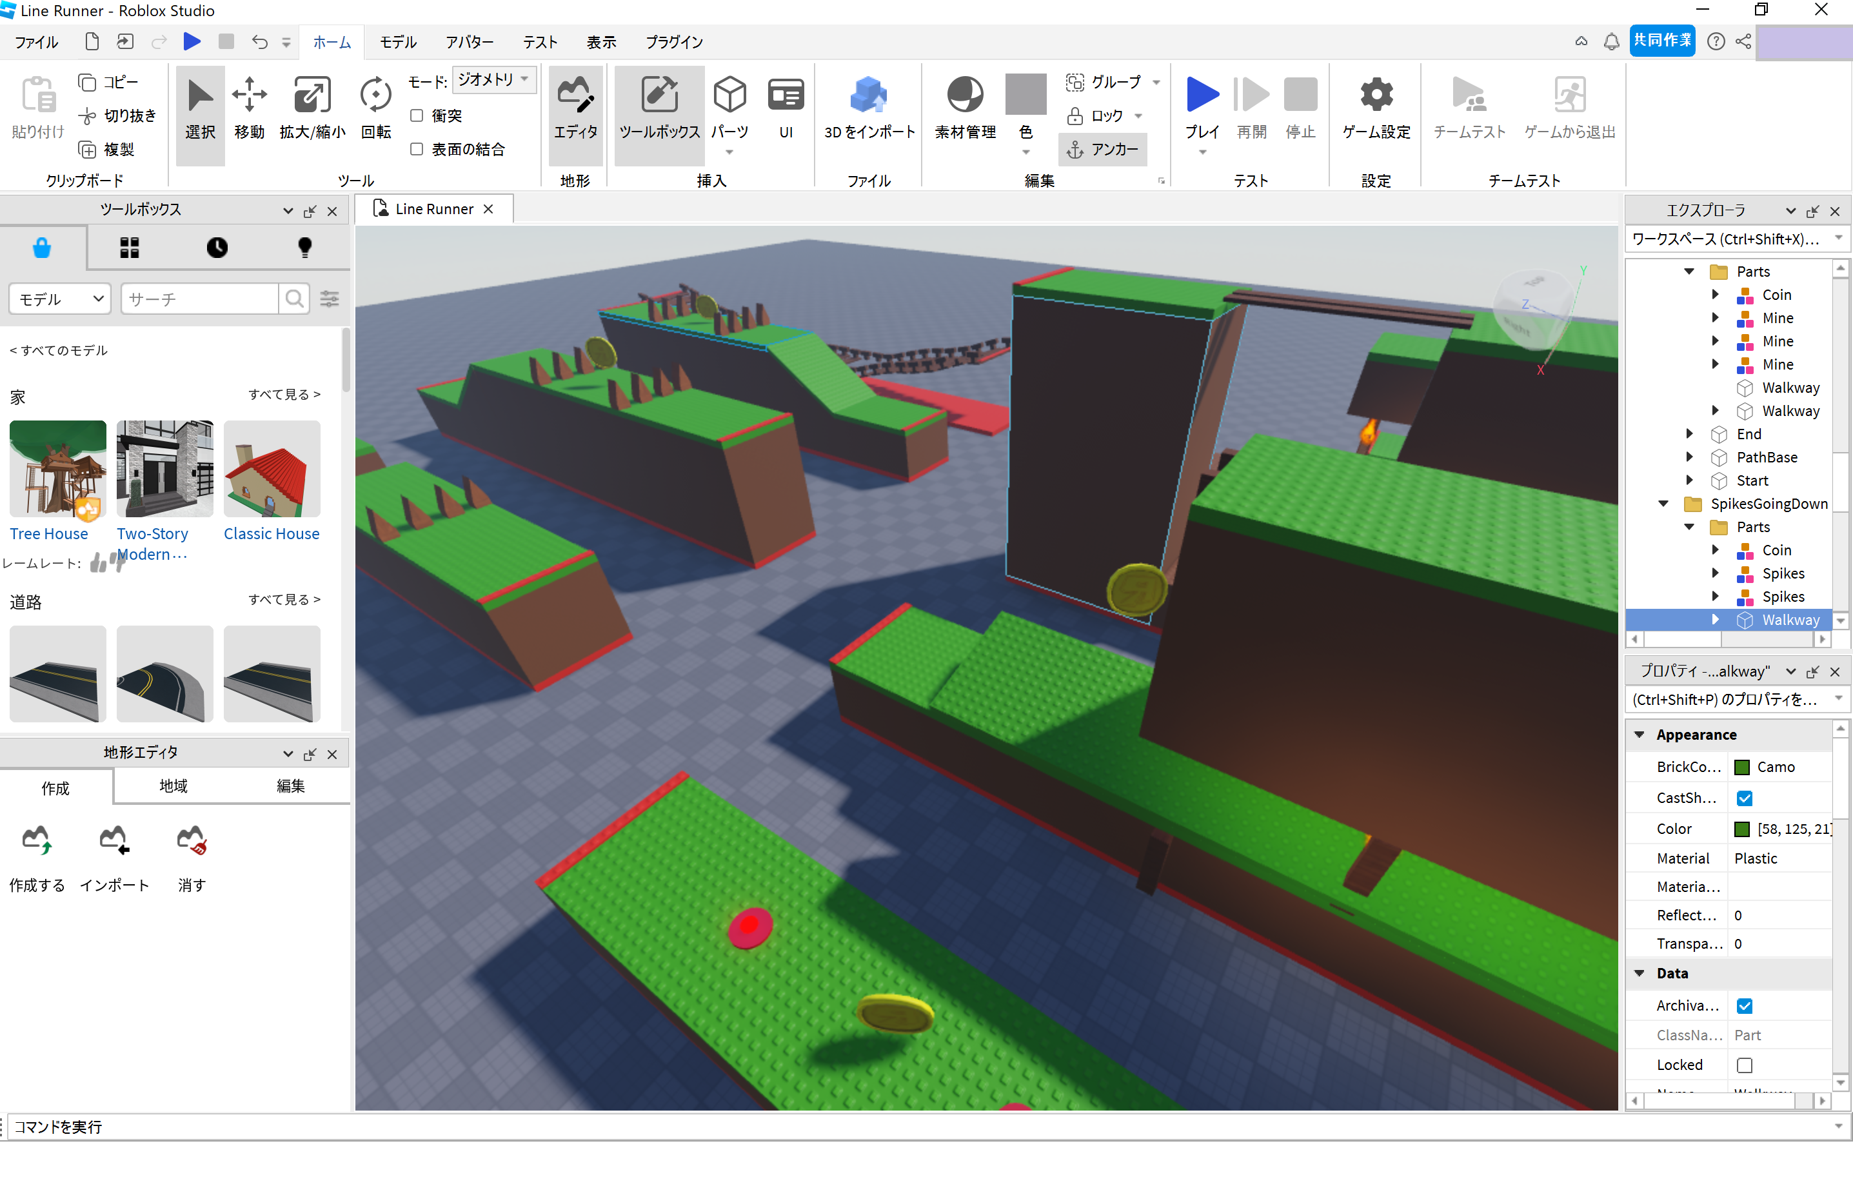
Task: Click Duplicate (複製) in clipboard group
Action: point(107,149)
